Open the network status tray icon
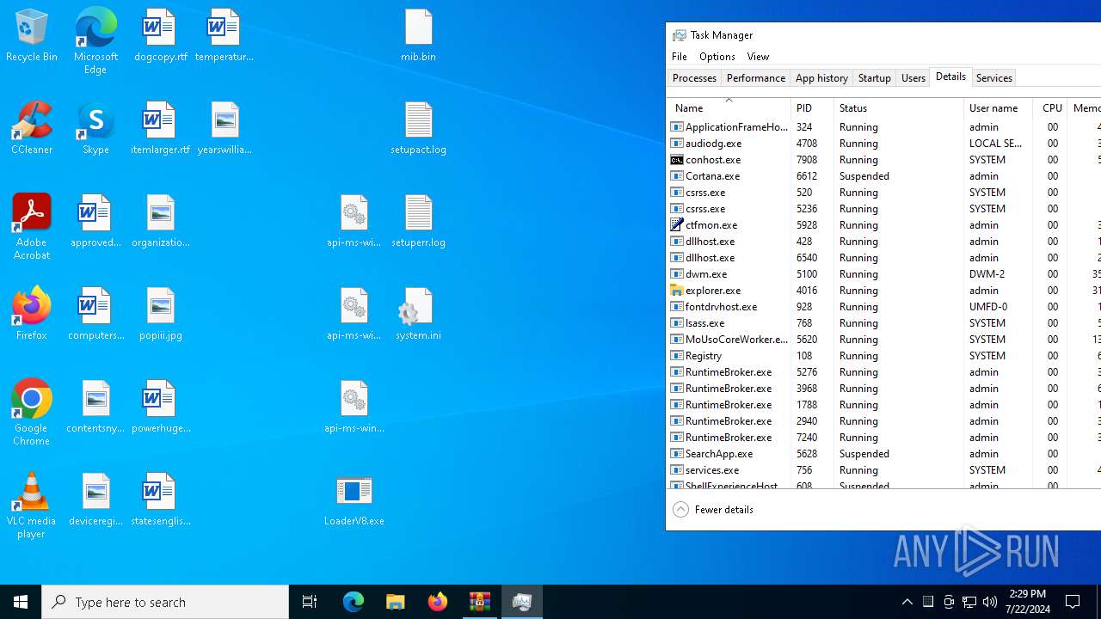This screenshot has width=1101, height=619. pos(969,602)
